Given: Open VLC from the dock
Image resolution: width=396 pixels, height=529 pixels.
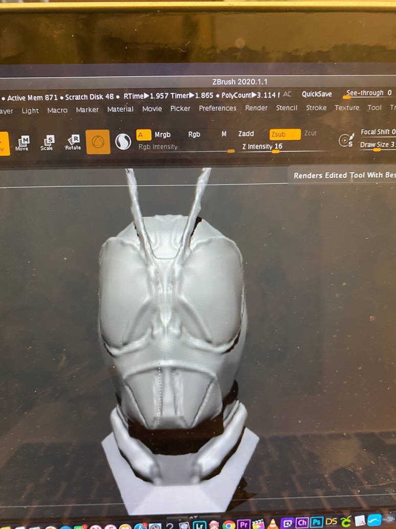Looking at the screenshot, I should (x=272, y=523).
